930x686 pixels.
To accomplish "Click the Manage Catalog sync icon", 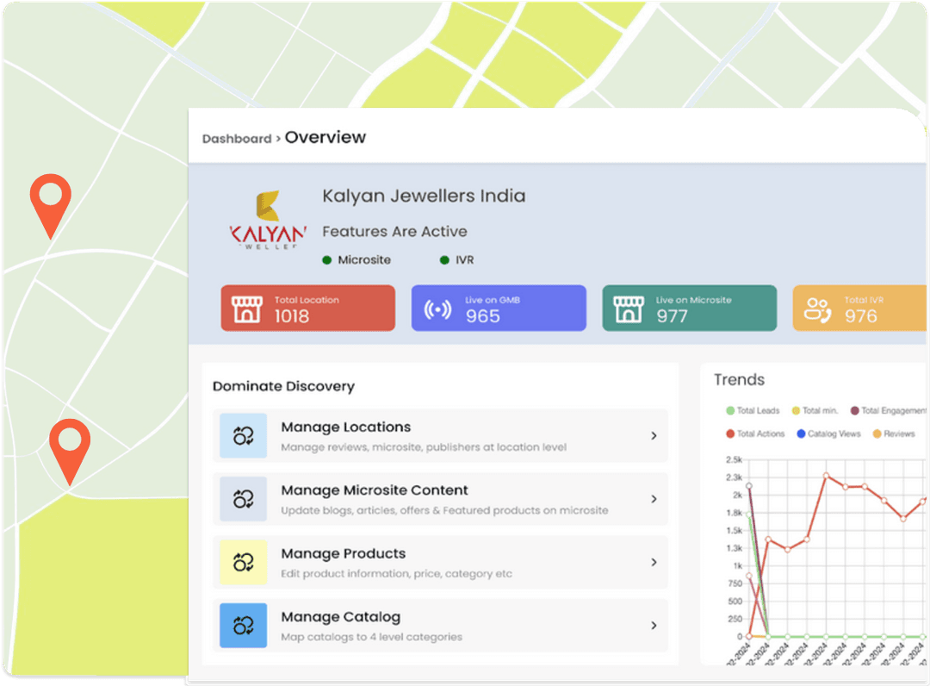I will tap(243, 626).
